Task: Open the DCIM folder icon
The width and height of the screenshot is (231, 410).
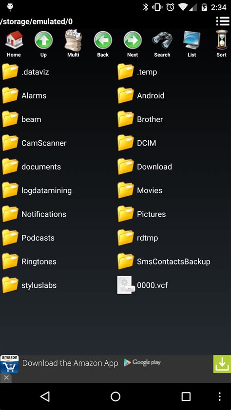Action: [x=126, y=143]
